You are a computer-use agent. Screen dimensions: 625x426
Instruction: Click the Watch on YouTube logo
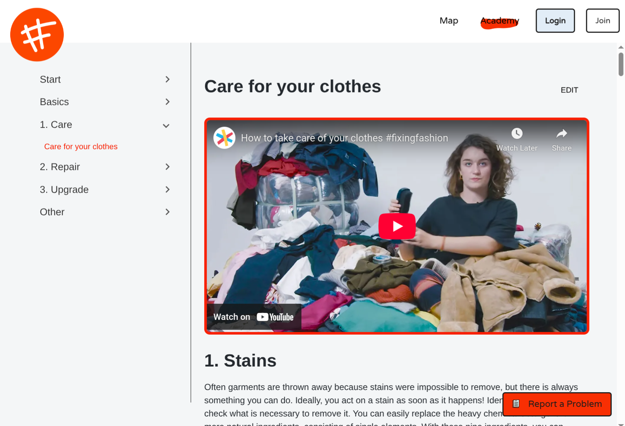[275, 317]
